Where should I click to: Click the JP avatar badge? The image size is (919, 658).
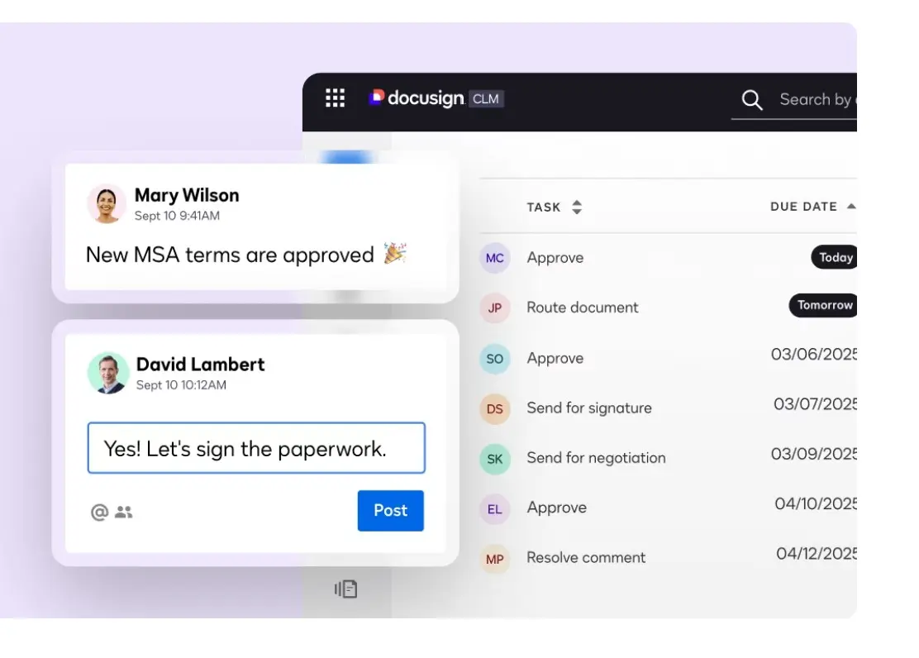(494, 308)
